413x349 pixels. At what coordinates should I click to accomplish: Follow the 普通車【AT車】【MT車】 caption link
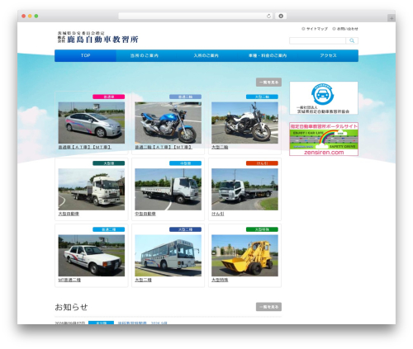click(x=85, y=148)
